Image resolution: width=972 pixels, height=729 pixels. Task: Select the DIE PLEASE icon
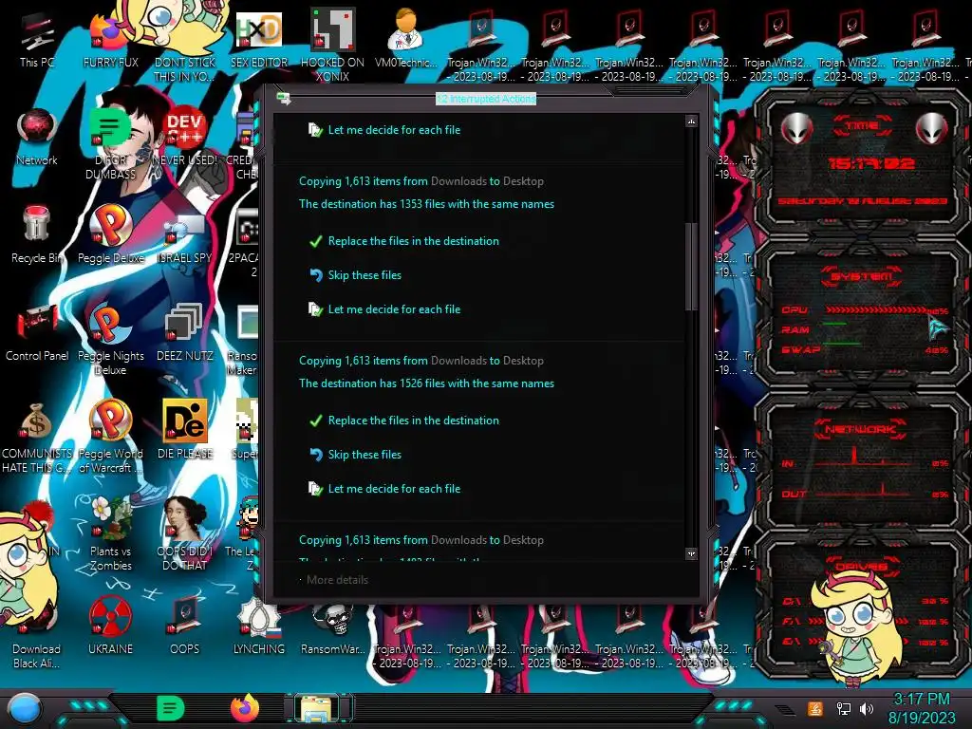(184, 431)
